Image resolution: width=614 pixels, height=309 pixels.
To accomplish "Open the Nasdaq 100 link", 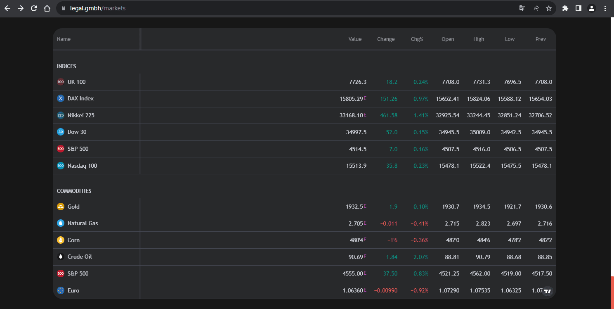I will [x=83, y=166].
